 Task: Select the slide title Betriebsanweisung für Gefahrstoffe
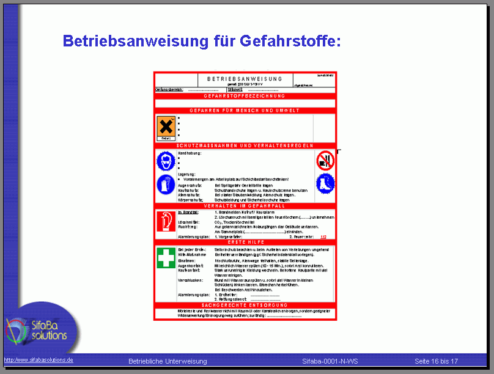201,41
